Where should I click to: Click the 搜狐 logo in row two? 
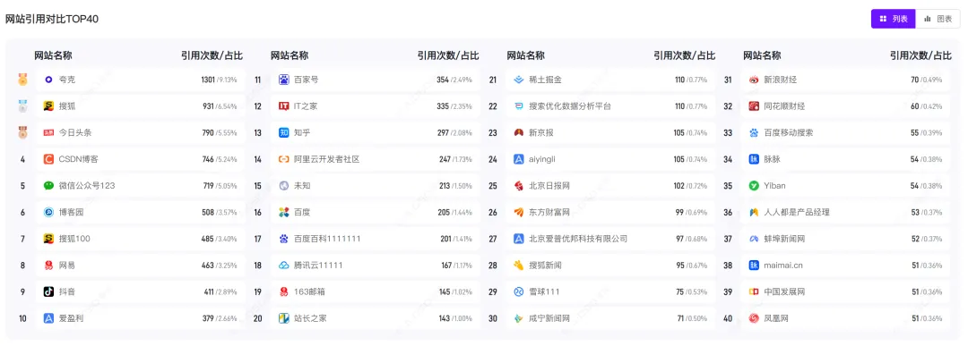point(48,105)
